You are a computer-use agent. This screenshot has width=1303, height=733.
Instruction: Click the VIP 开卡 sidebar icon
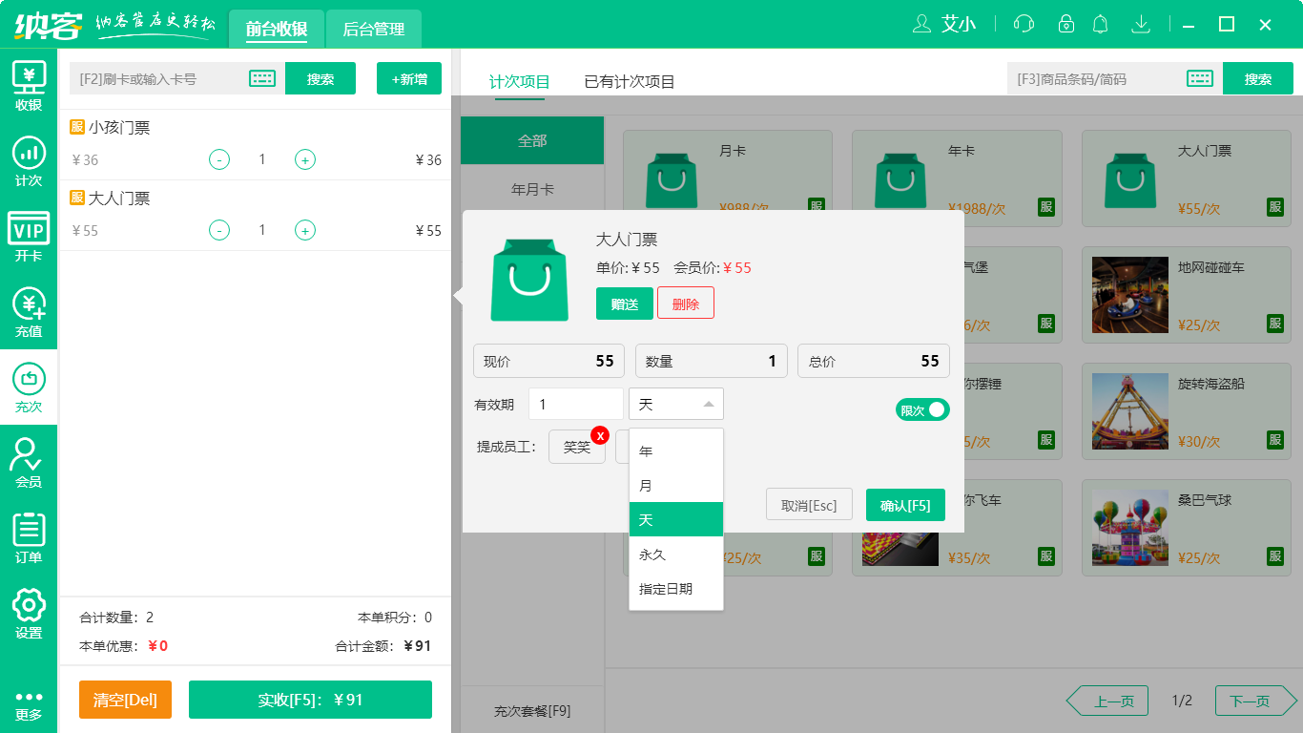29,234
